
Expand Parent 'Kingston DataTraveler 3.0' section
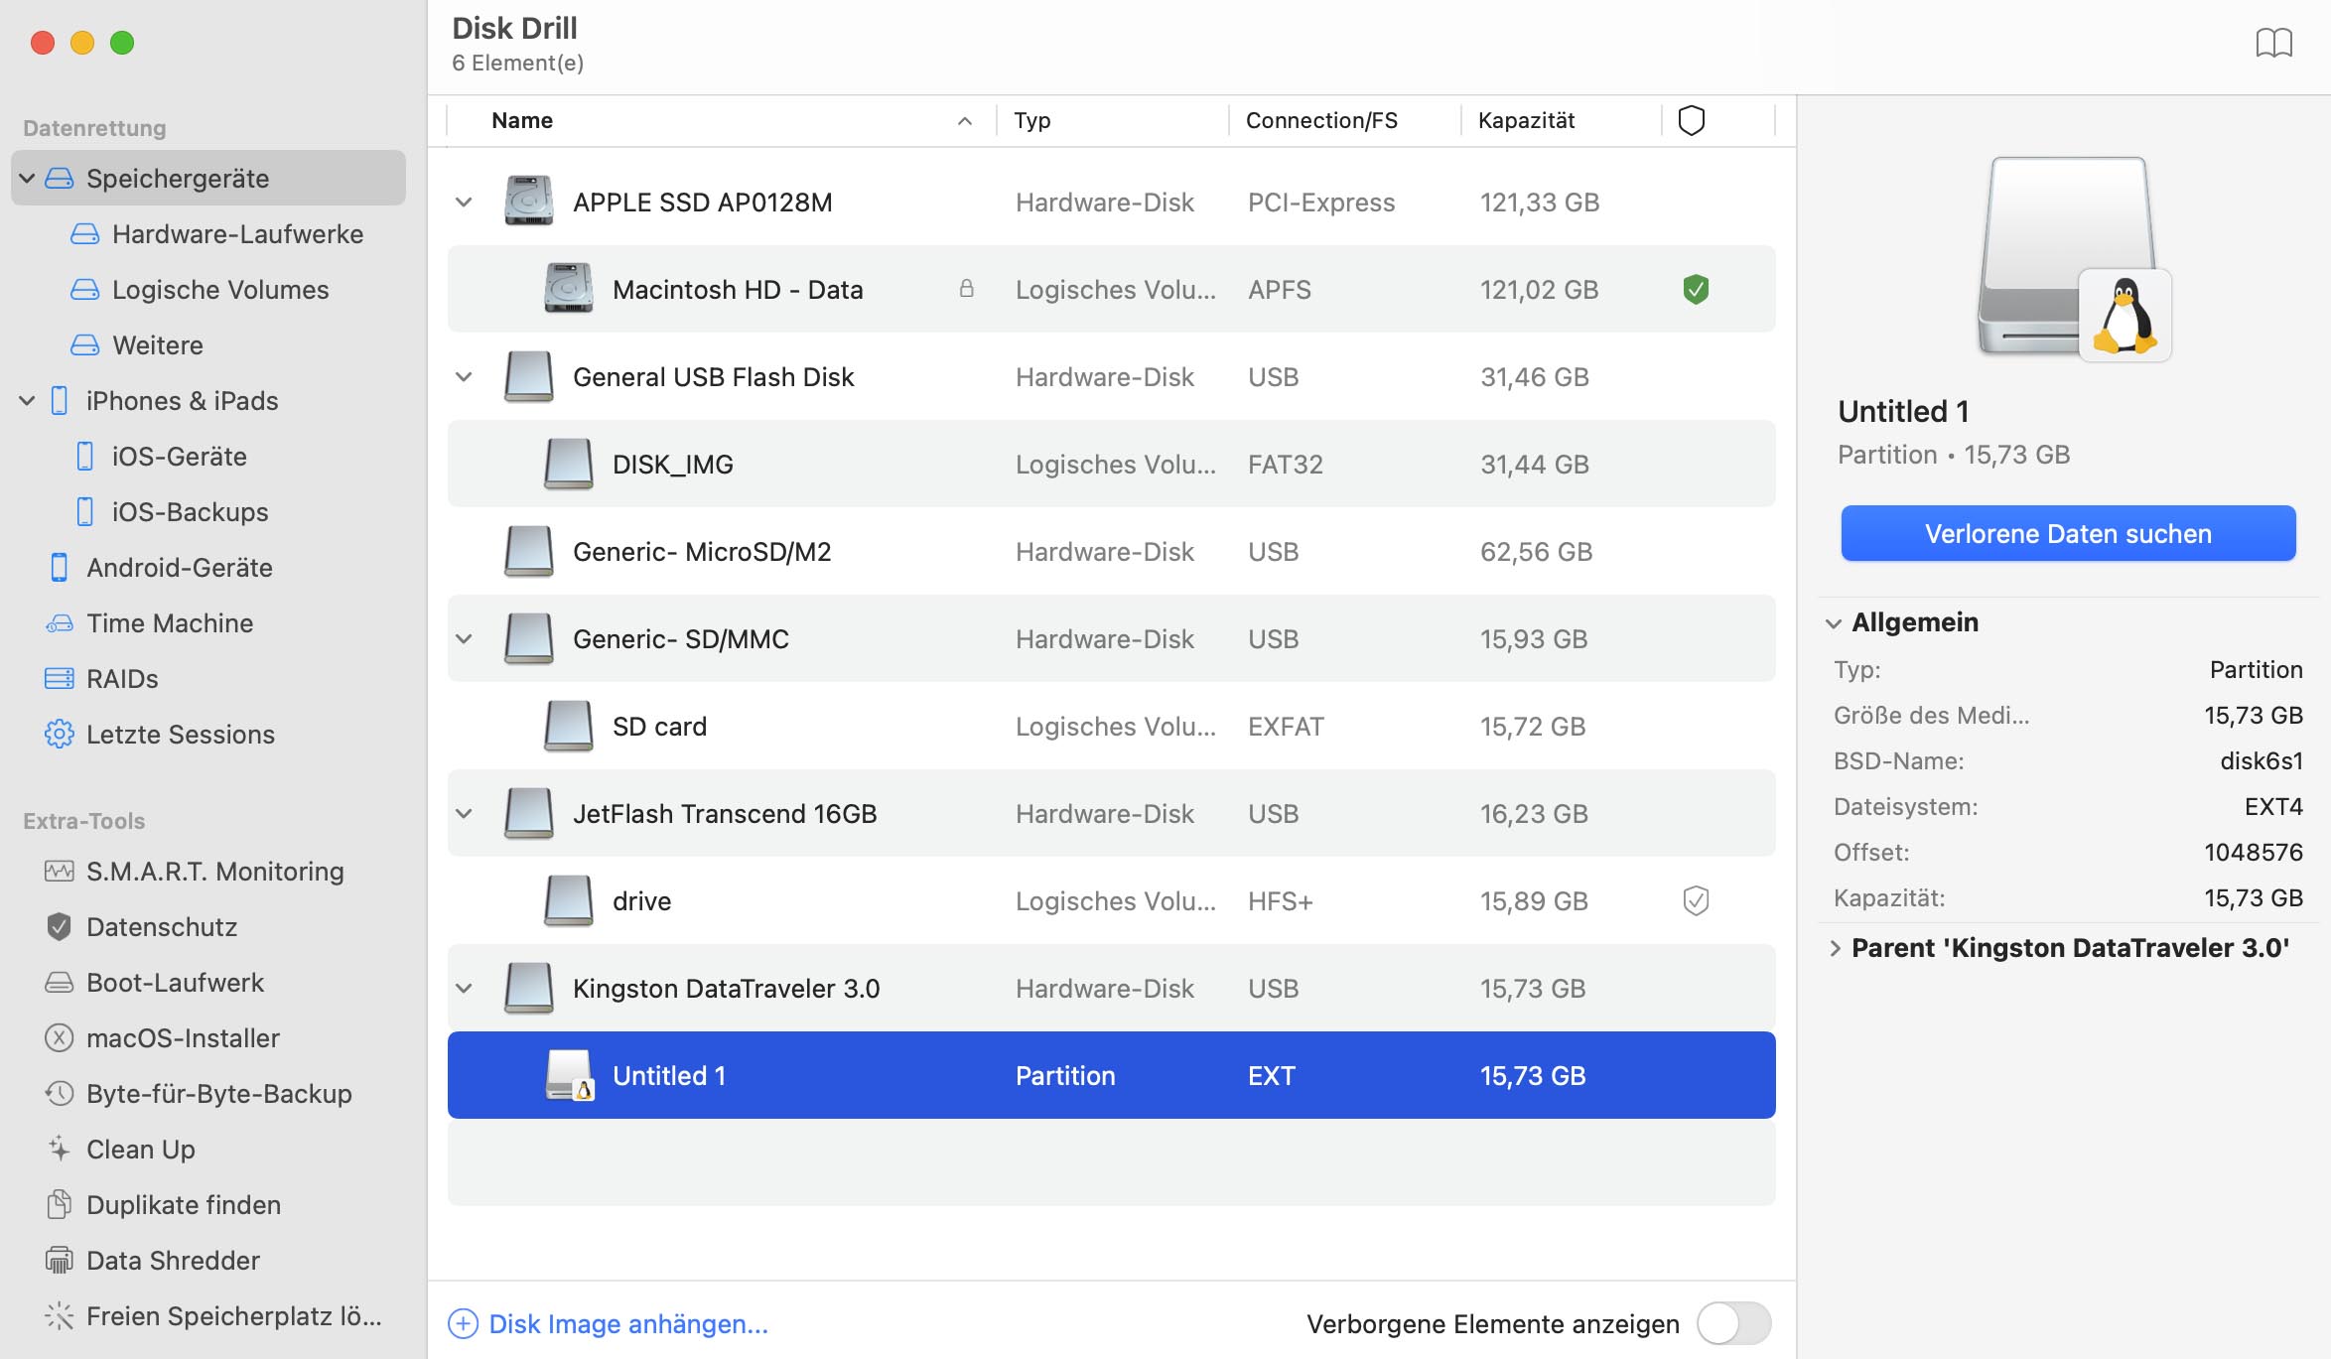1835,948
